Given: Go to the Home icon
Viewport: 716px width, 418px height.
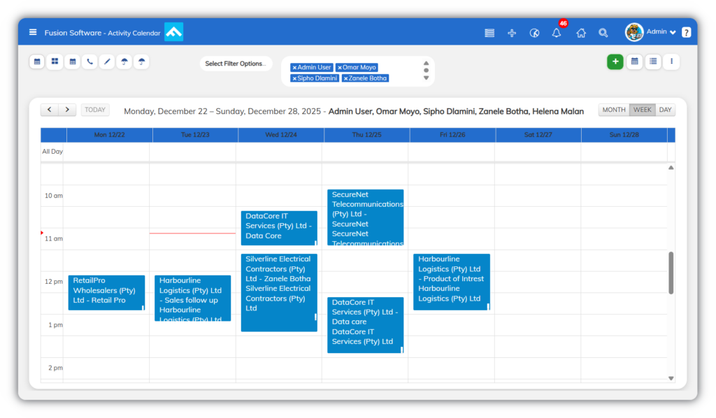Looking at the screenshot, I should pyautogui.click(x=581, y=33).
